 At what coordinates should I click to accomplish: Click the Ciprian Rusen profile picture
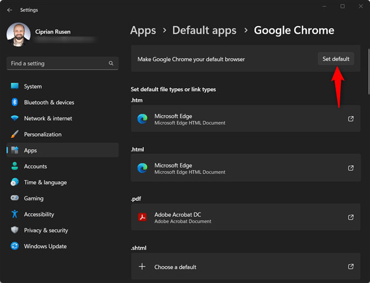18,35
